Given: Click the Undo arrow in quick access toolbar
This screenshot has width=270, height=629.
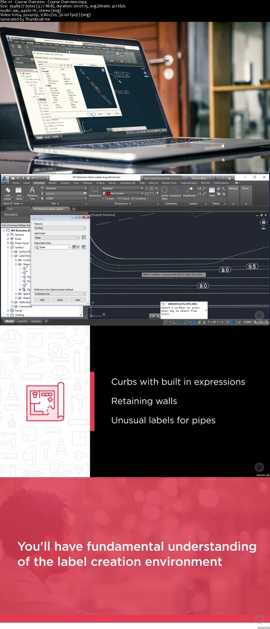Looking at the screenshot, I should (x=33, y=178).
